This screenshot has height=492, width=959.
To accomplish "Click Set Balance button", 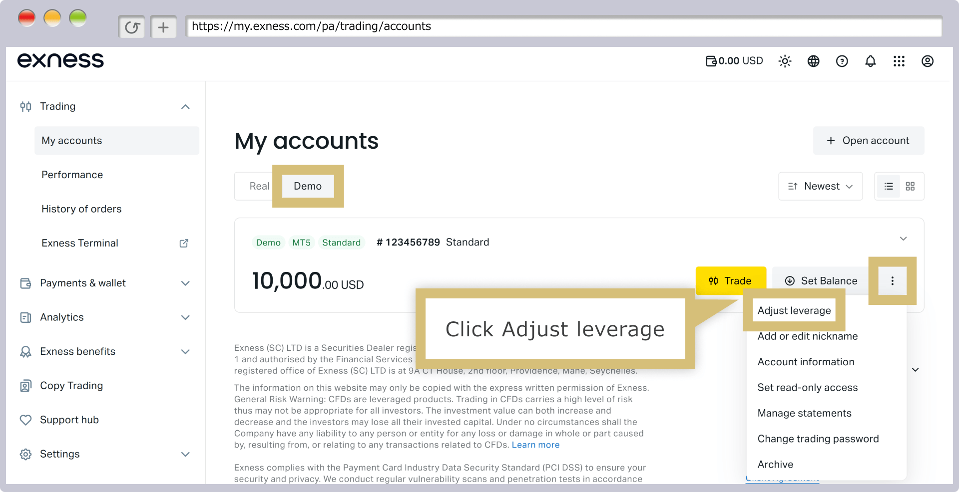I will point(821,281).
